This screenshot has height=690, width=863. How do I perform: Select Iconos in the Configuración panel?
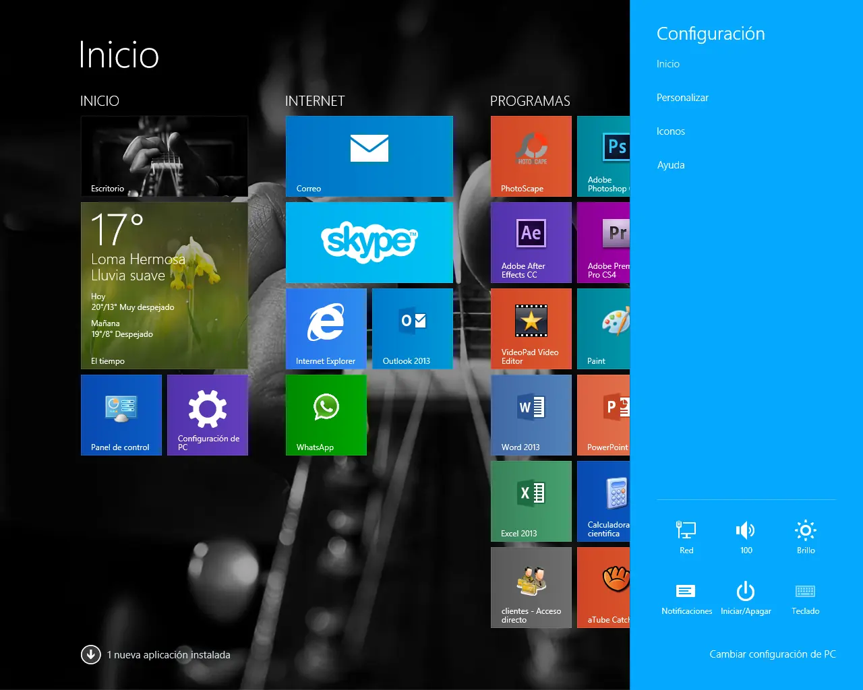click(x=671, y=131)
